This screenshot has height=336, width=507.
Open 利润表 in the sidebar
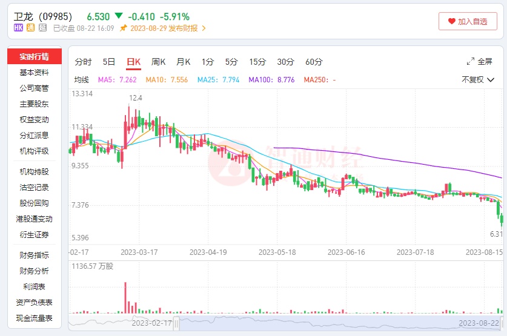click(x=35, y=286)
